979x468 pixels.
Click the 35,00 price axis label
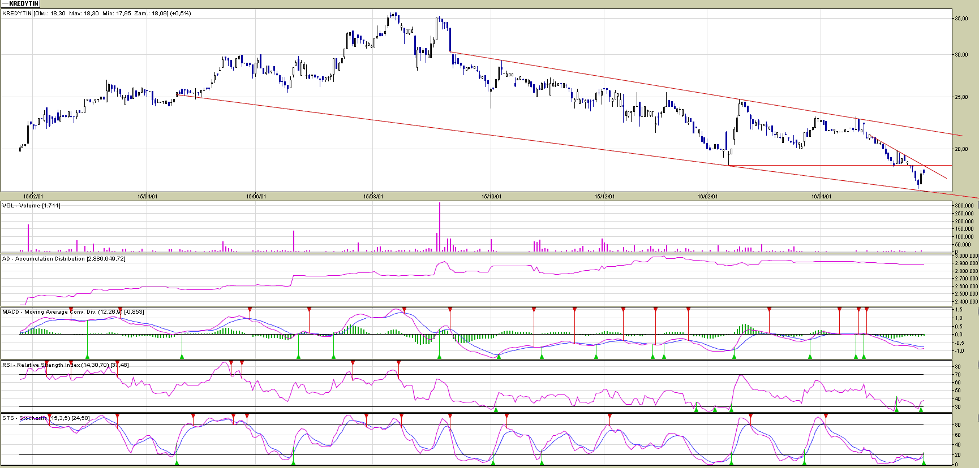(961, 19)
